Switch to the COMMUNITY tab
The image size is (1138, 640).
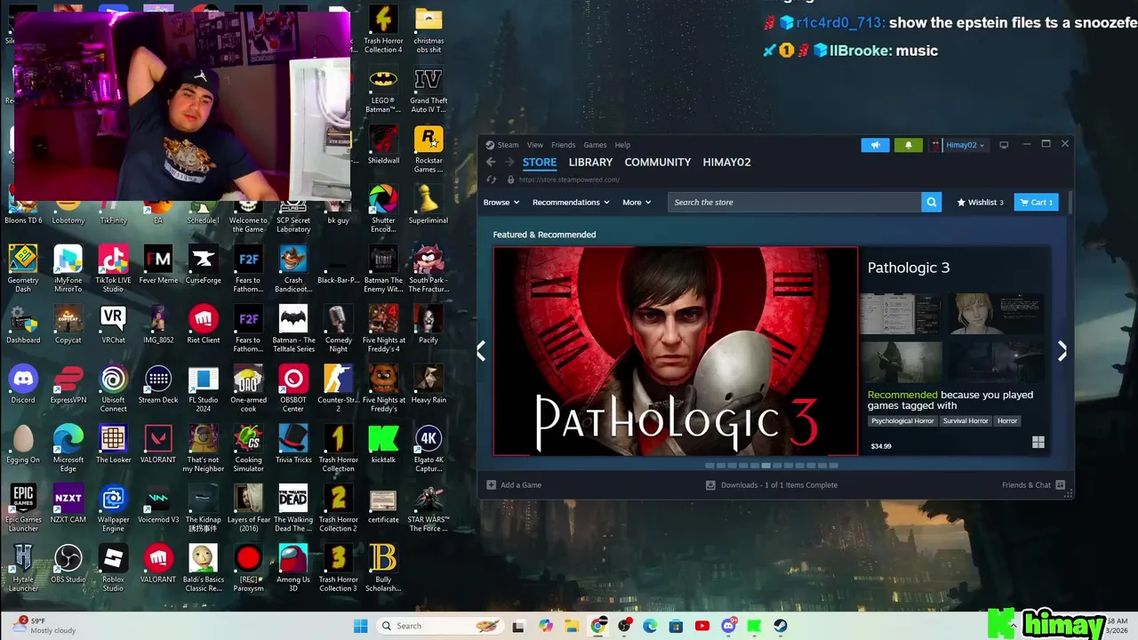(657, 162)
